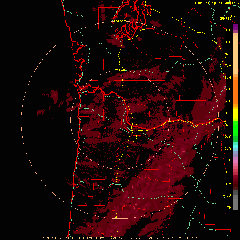Click the 0.5 DEG elevation text

(x=134, y=238)
